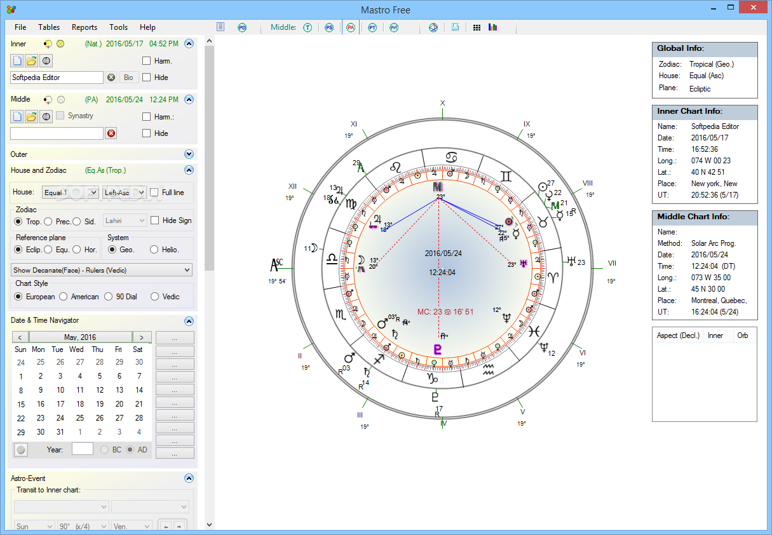
Task: Choose the Helio. system radio button
Action: pos(154,250)
